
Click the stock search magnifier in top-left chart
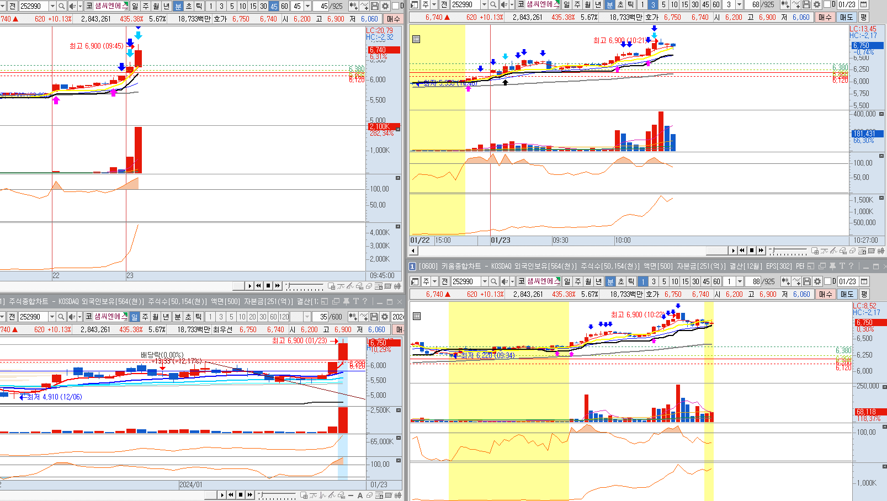pyautogui.click(x=62, y=6)
